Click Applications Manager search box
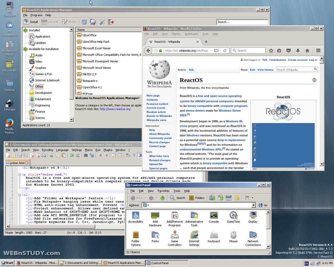The height and width of the screenshot is (267, 334). [x=242, y=22]
